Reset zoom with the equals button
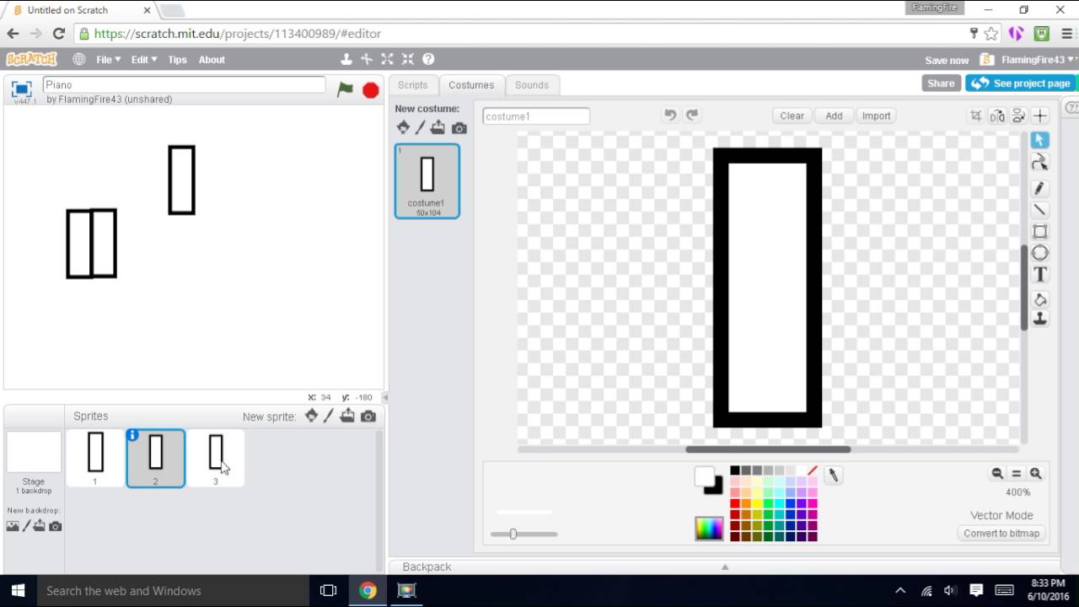Viewport: 1079px width, 607px height. click(1017, 474)
